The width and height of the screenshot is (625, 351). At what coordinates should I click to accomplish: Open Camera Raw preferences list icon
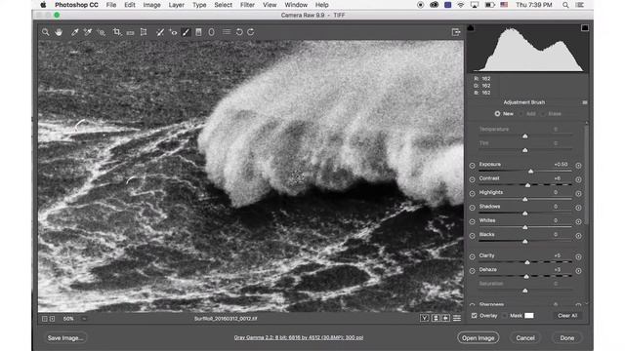(227, 32)
